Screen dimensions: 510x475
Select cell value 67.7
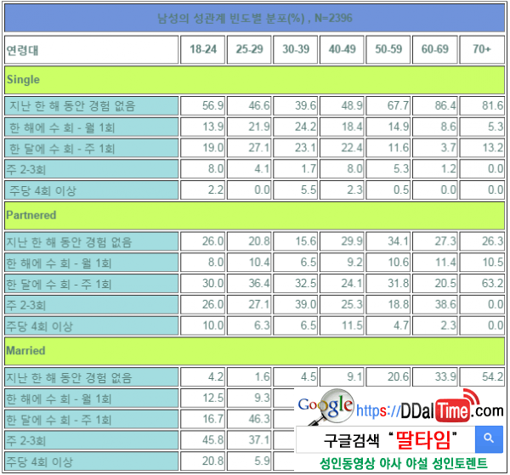(x=388, y=105)
